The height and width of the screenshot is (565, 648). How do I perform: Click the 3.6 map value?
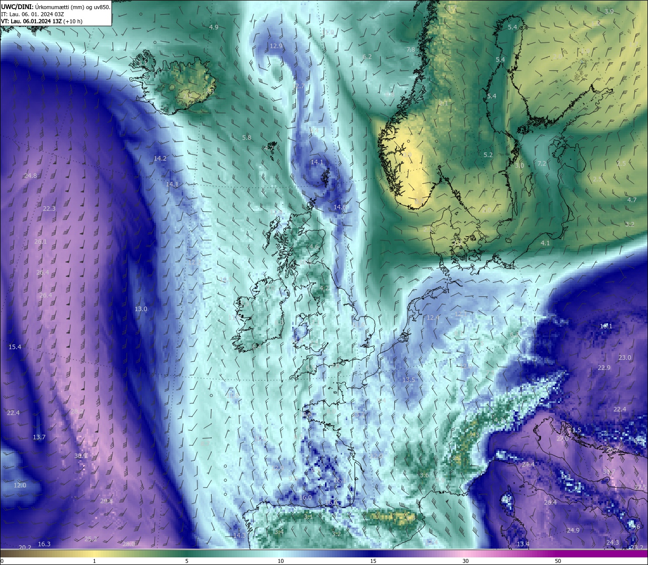point(424,475)
